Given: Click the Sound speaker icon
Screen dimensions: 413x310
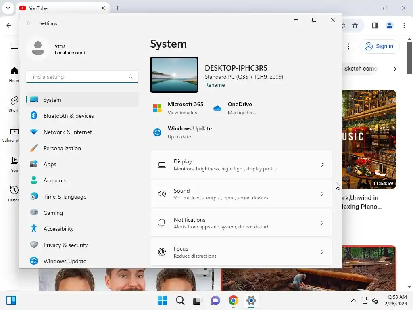Looking at the screenshot, I should tap(162, 194).
